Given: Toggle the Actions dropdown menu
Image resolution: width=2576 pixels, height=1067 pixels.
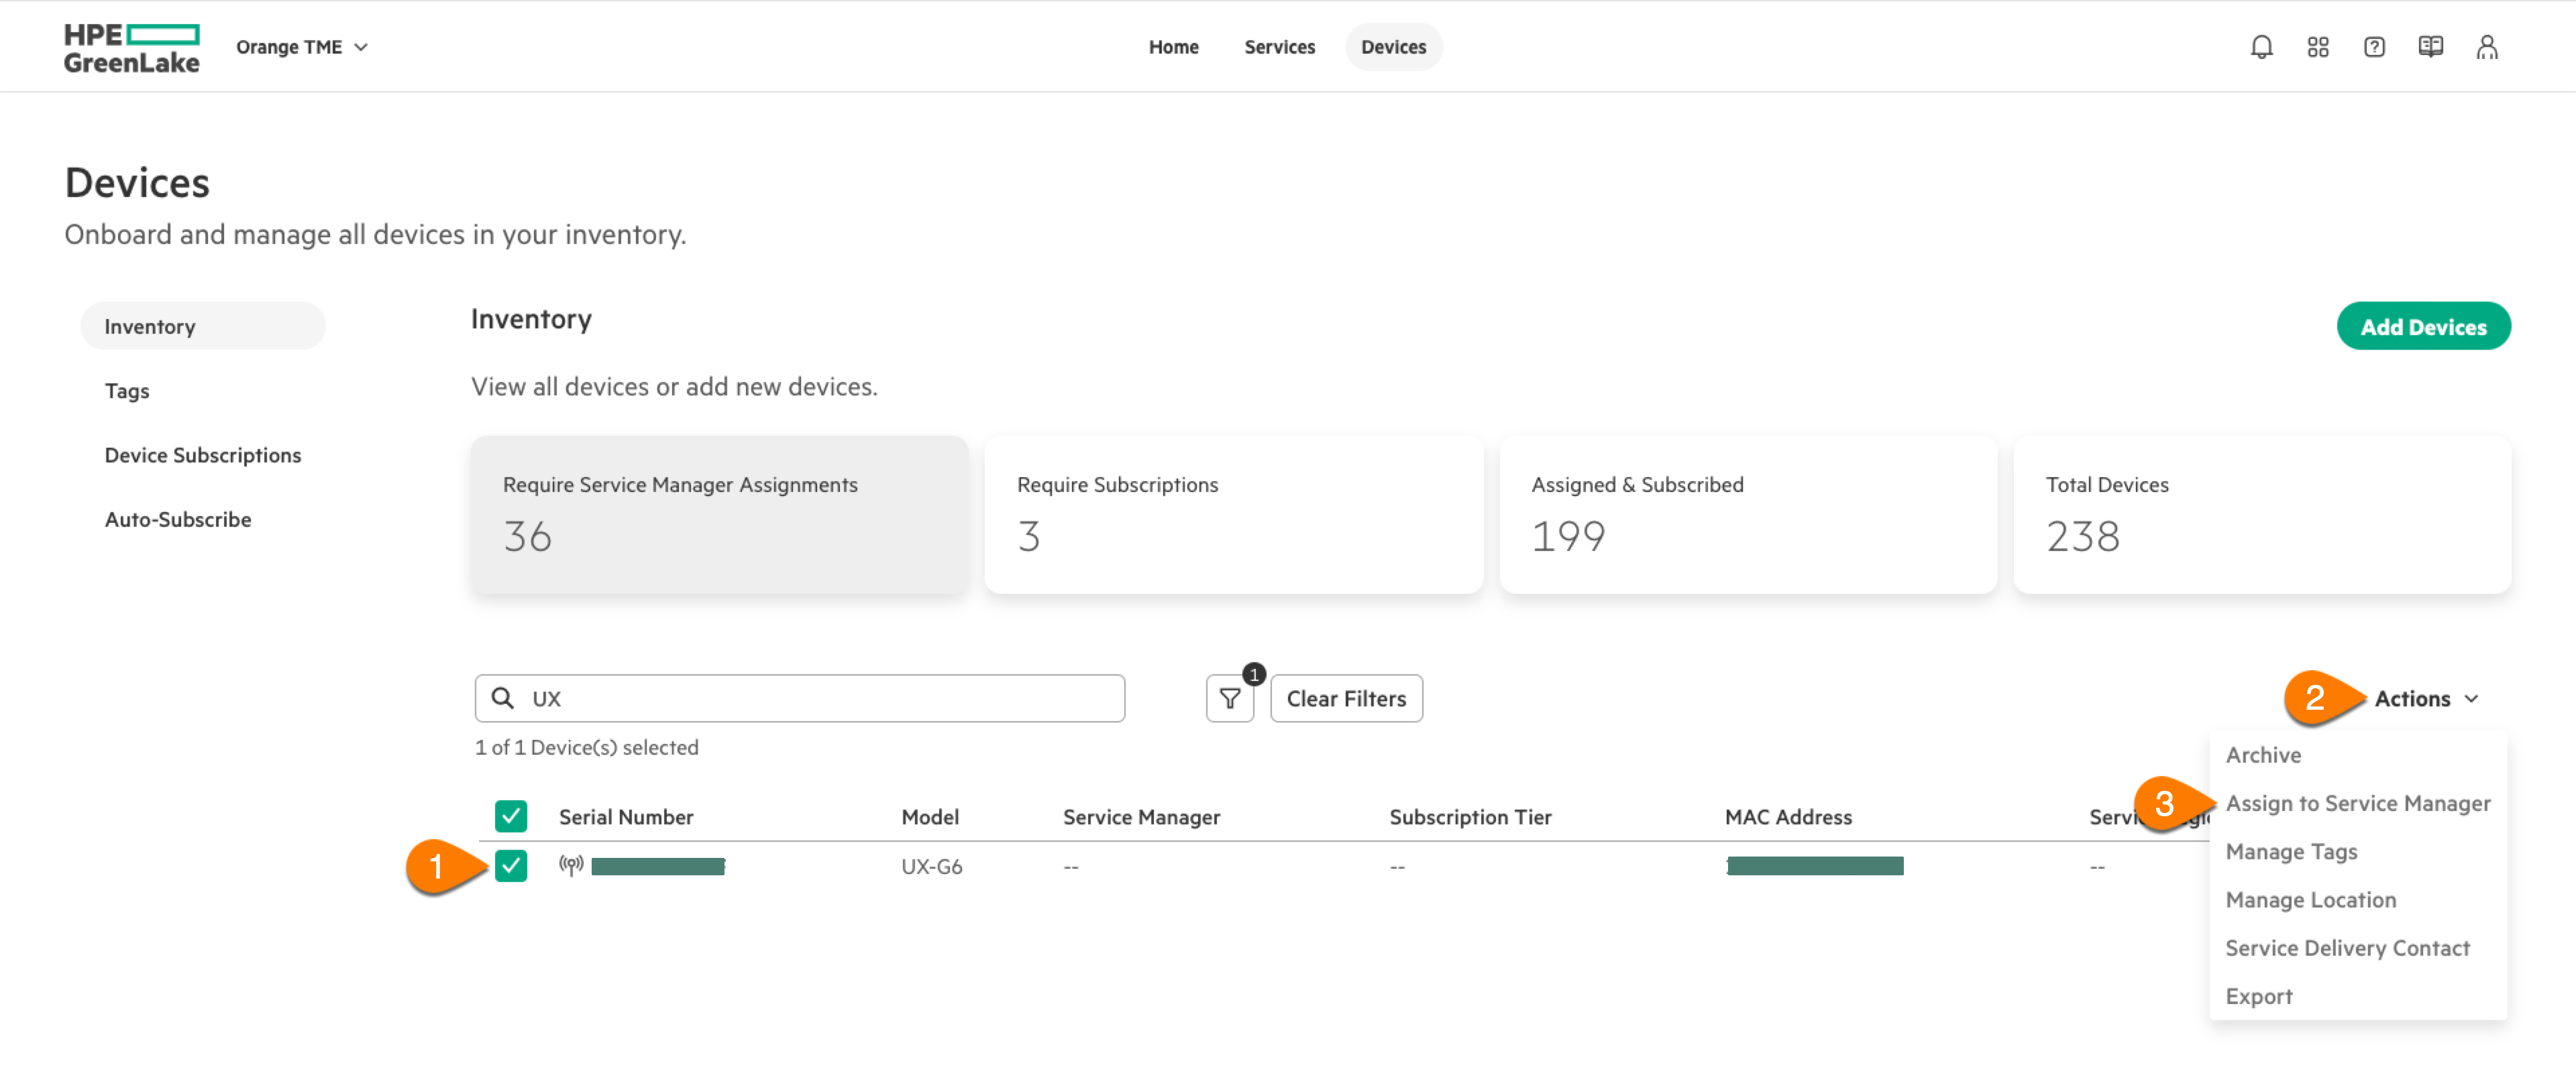Looking at the screenshot, I should (2427, 698).
